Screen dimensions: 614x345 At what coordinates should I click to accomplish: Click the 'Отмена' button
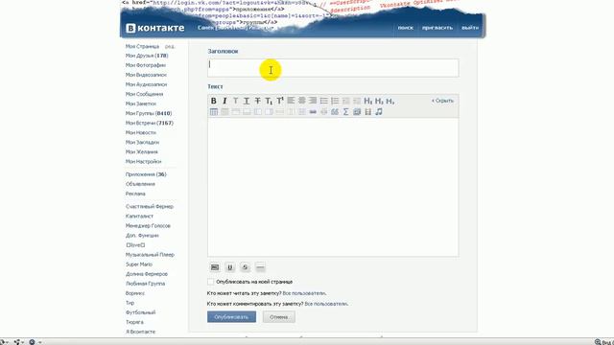[279, 317]
